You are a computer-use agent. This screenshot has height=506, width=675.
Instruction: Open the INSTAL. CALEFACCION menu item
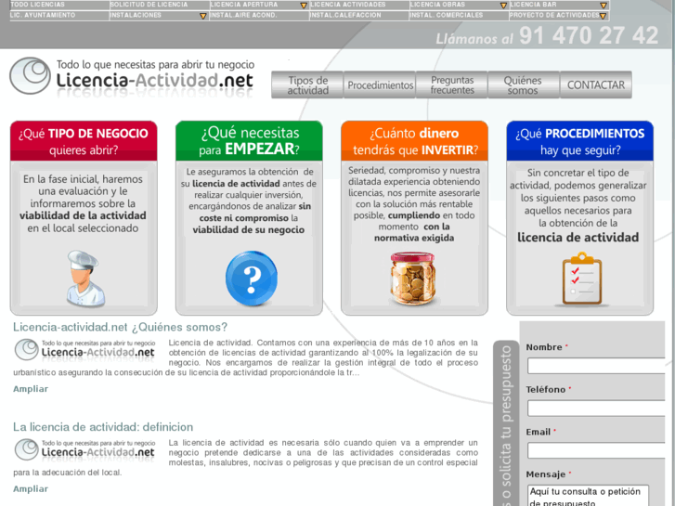359,15
